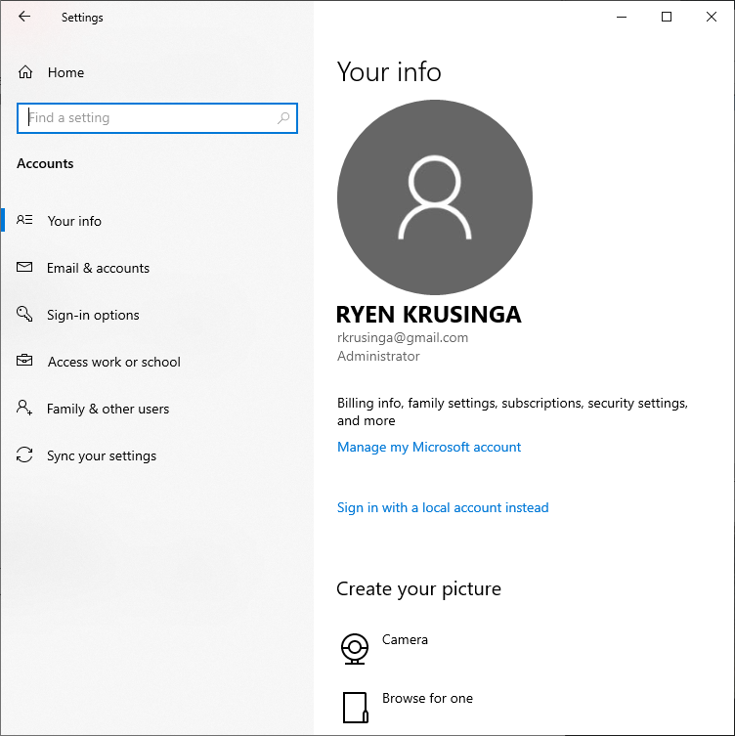Click the Your info person-list icon

[x=24, y=220]
